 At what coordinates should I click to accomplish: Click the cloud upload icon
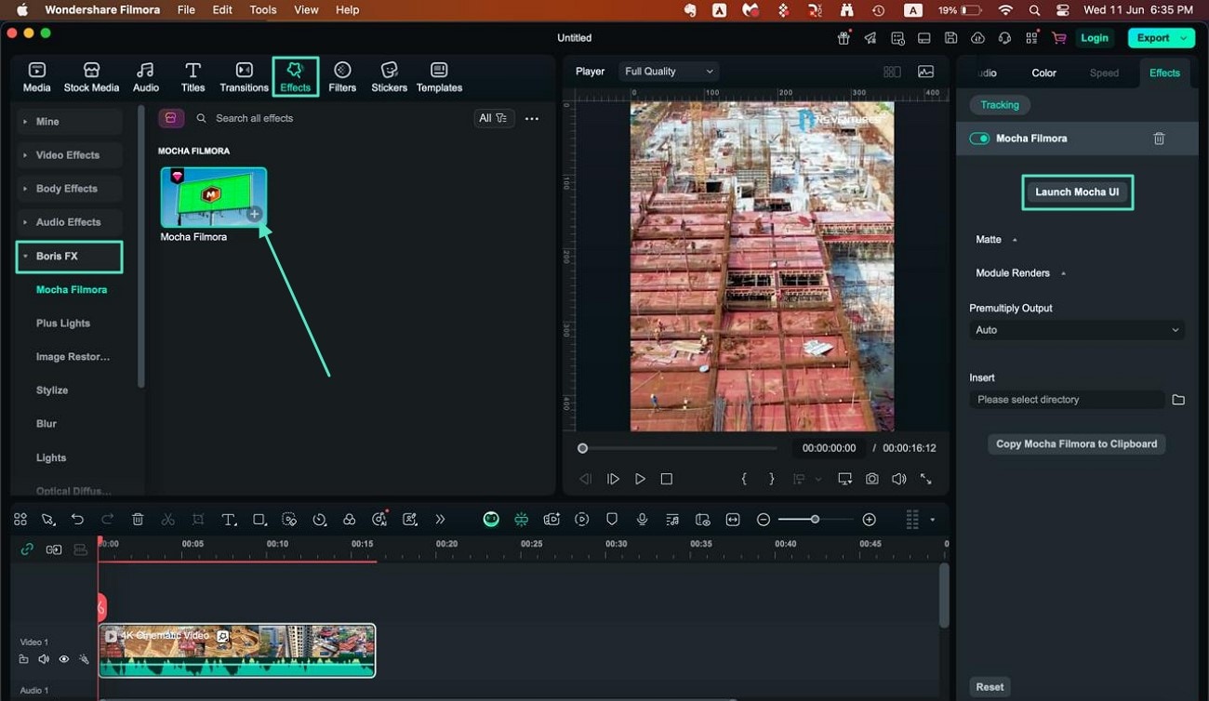(977, 38)
